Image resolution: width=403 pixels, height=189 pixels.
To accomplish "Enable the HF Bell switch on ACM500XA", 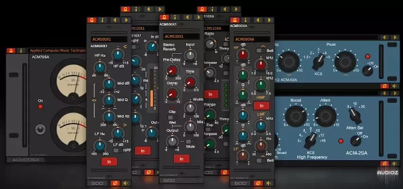I will coord(261,51).
